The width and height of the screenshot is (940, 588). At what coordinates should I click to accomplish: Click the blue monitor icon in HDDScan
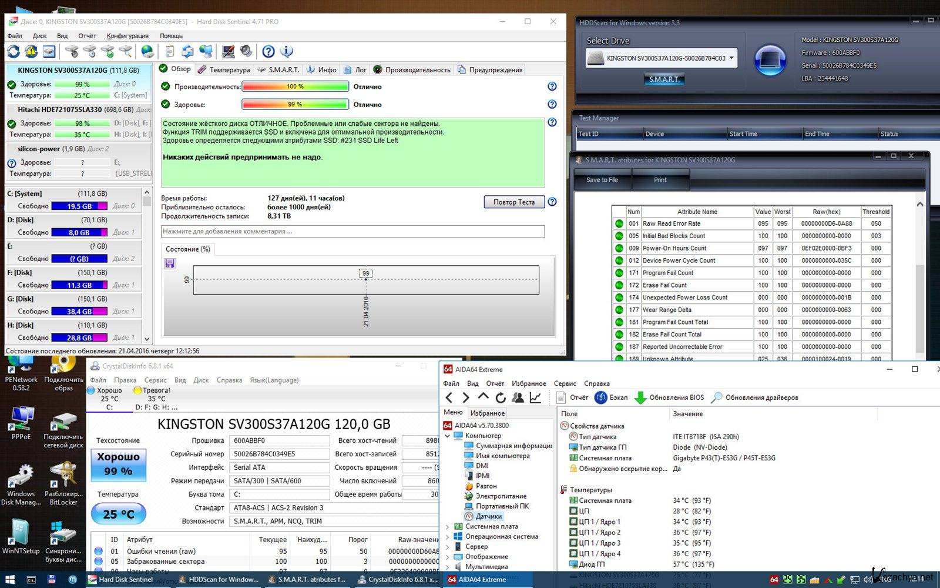770,59
